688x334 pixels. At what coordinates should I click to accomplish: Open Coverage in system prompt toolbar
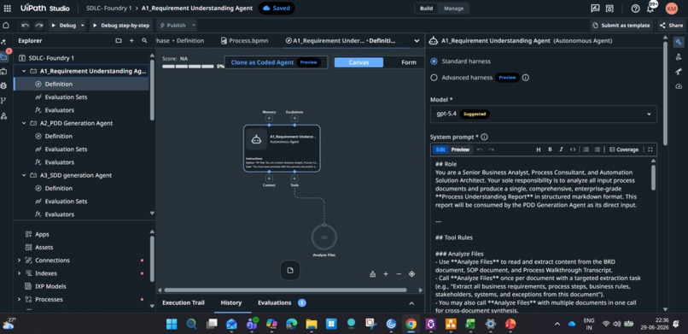coord(623,149)
